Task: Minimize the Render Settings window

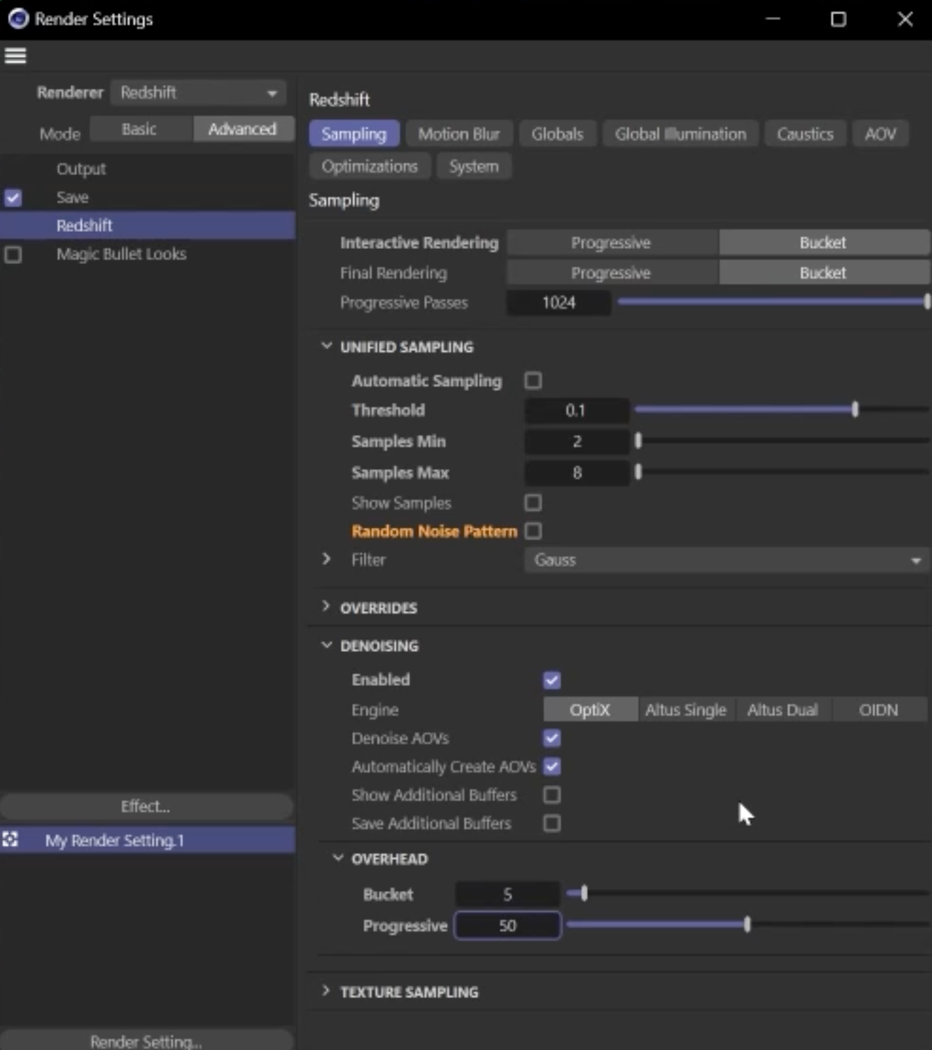Action: pyautogui.click(x=773, y=19)
